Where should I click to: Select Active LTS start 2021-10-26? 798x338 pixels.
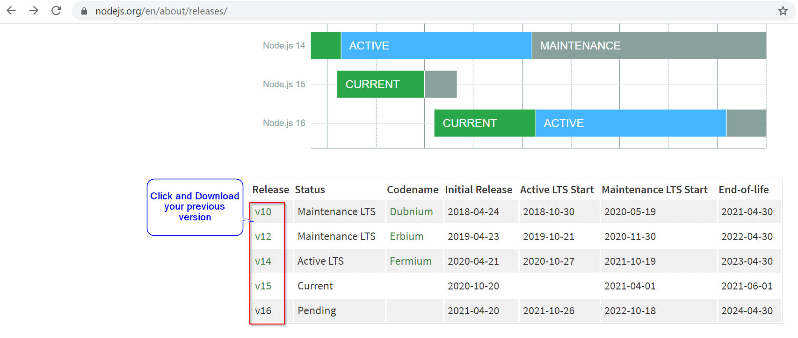coord(549,311)
